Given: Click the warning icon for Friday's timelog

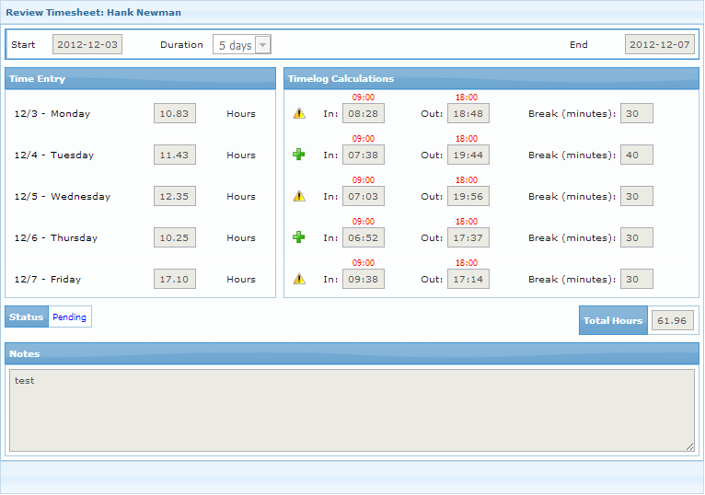Looking at the screenshot, I should click(x=299, y=279).
